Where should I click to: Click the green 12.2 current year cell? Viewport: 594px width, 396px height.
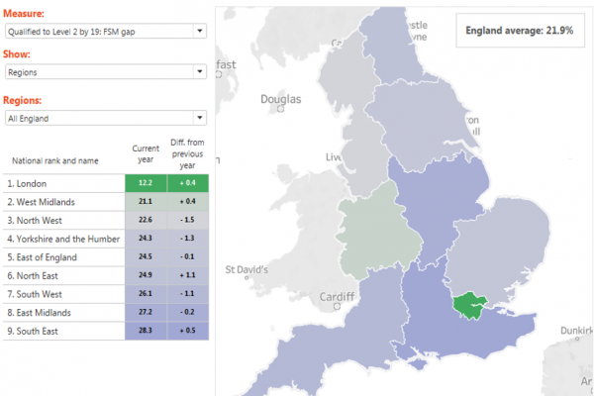(145, 183)
